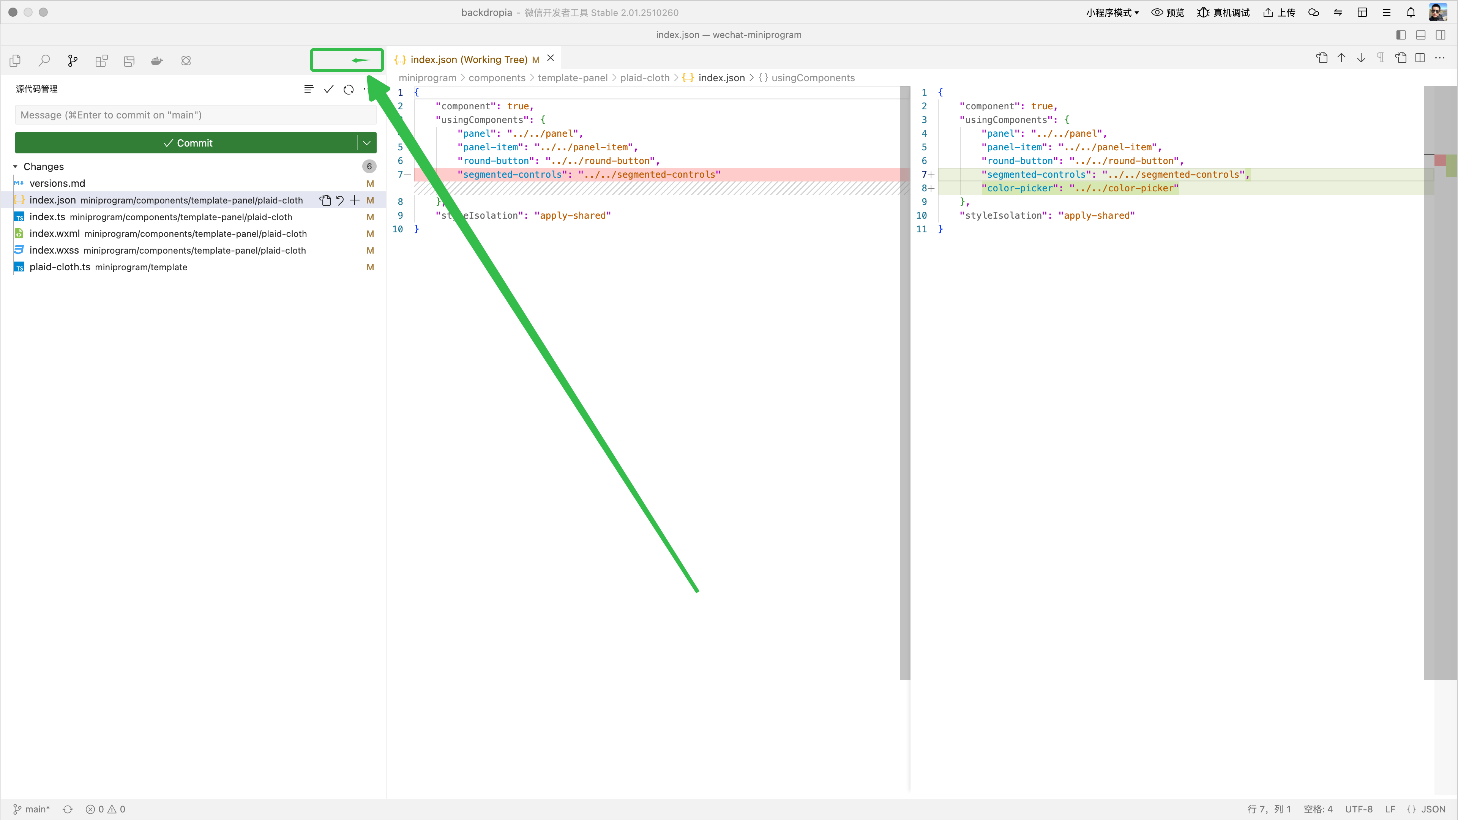Go to next change down arrow
The height and width of the screenshot is (820, 1458).
1361,58
